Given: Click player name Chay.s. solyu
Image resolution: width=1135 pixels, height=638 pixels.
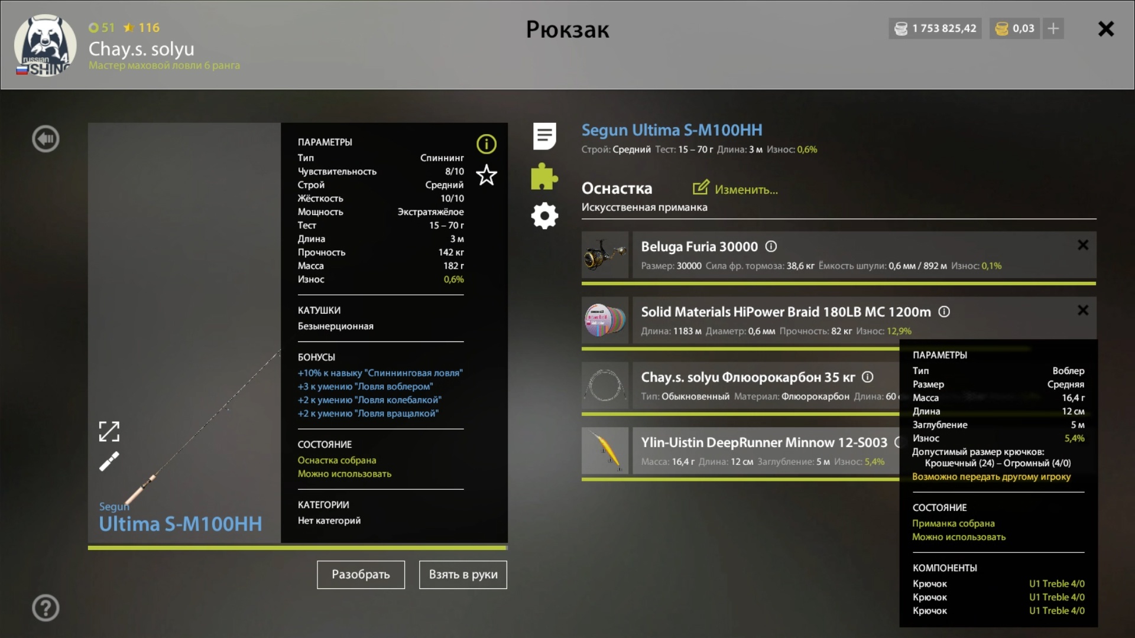Looking at the screenshot, I should point(141,48).
